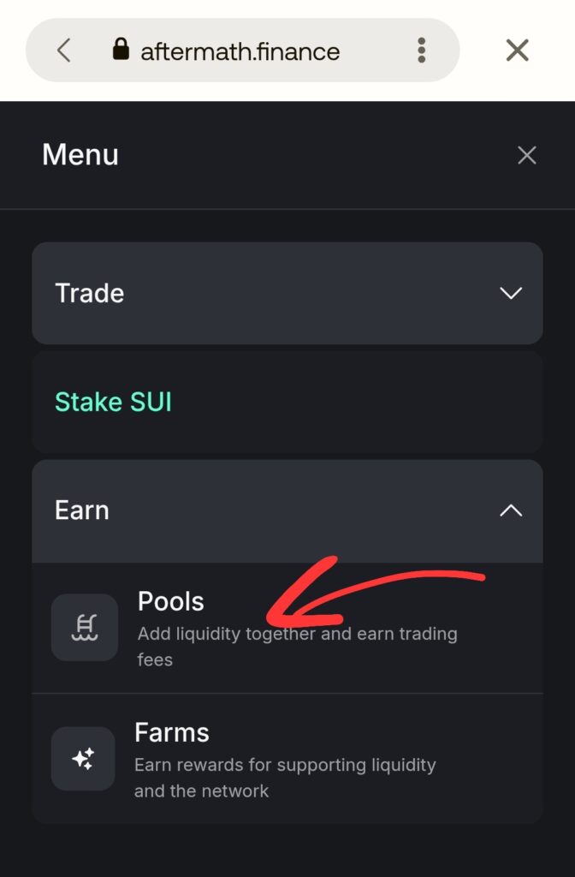Tap the padlock site security icon
The height and width of the screenshot is (877, 575).
pos(121,50)
